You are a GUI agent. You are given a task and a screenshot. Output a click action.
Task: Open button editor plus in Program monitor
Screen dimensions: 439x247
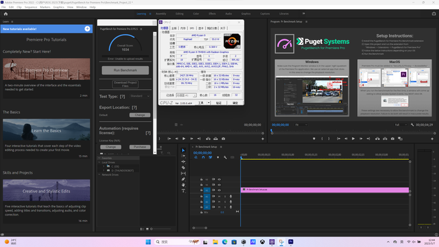[x=432, y=139]
